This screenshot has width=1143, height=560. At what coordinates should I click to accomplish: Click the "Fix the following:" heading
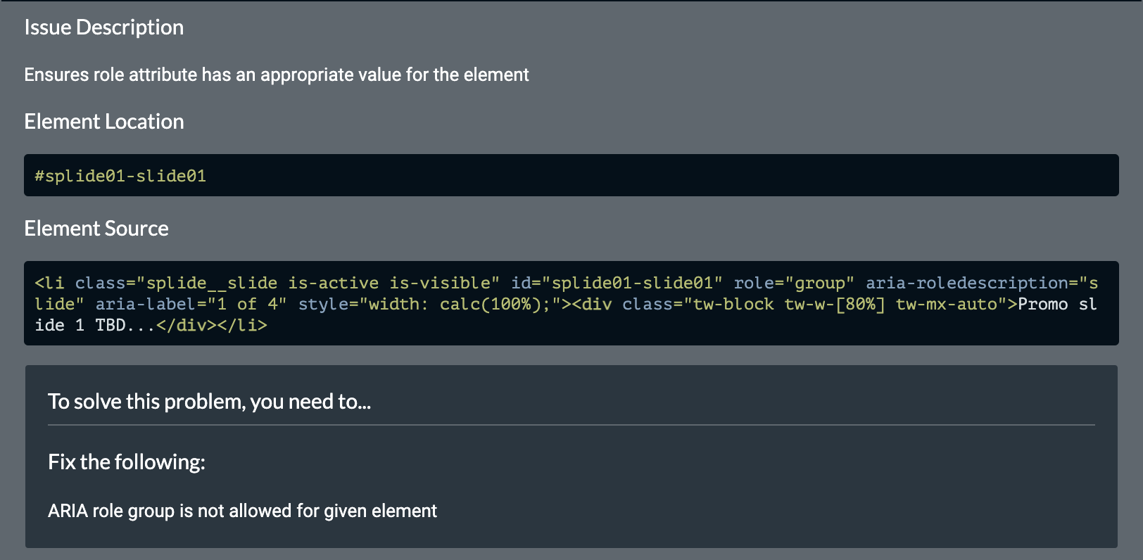pos(127,462)
